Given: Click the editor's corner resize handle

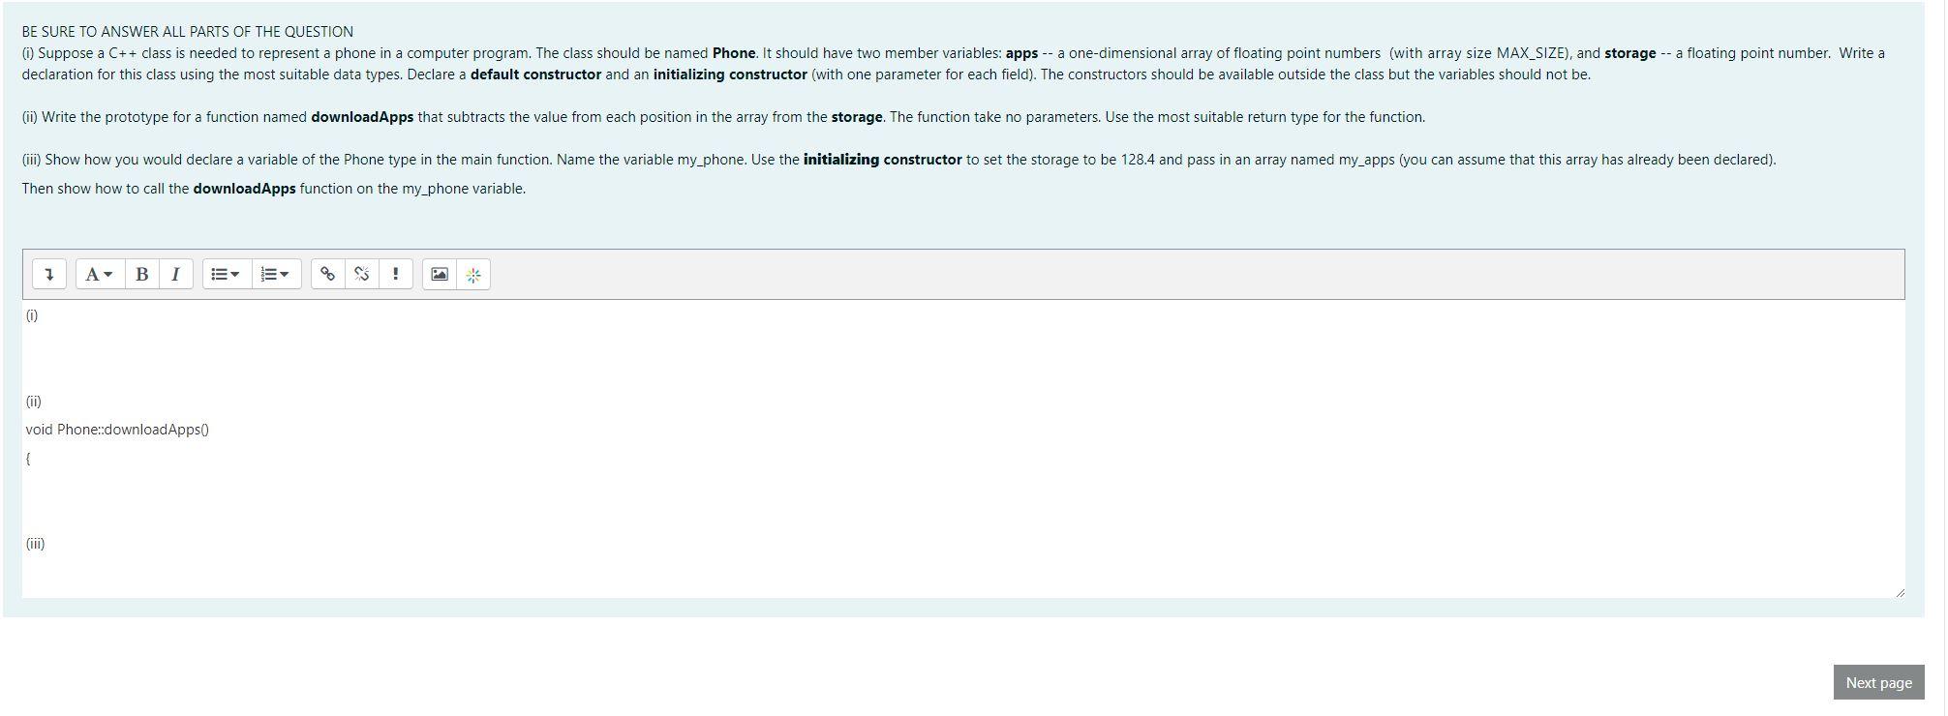Looking at the screenshot, I should click(1899, 591).
